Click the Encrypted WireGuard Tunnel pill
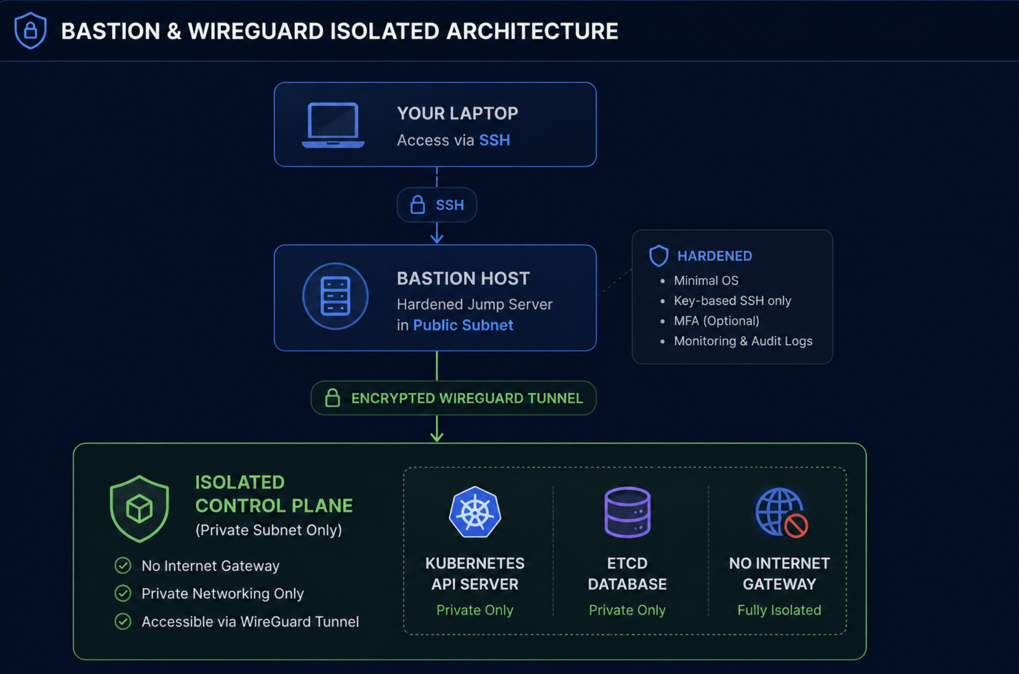Viewport: 1019px width, 674px height. coord(454,398)
